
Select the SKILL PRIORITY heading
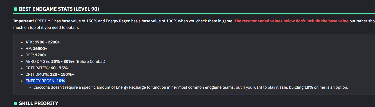39,103
